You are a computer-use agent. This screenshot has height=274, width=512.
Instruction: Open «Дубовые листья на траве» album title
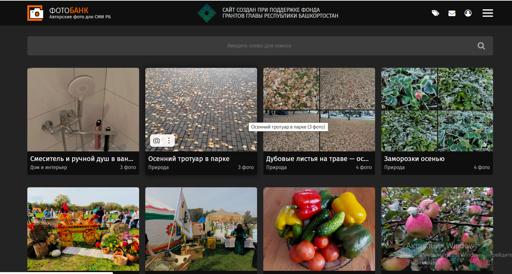pos(317,159)
